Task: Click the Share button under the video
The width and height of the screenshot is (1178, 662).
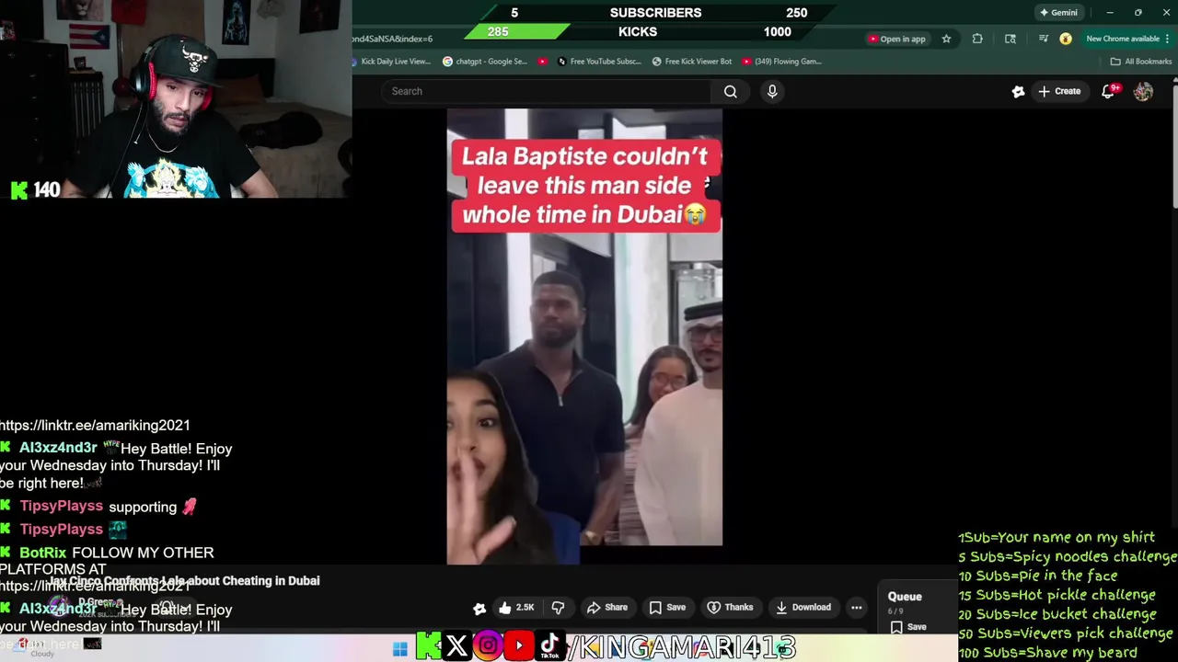Action: pos(607,608)
